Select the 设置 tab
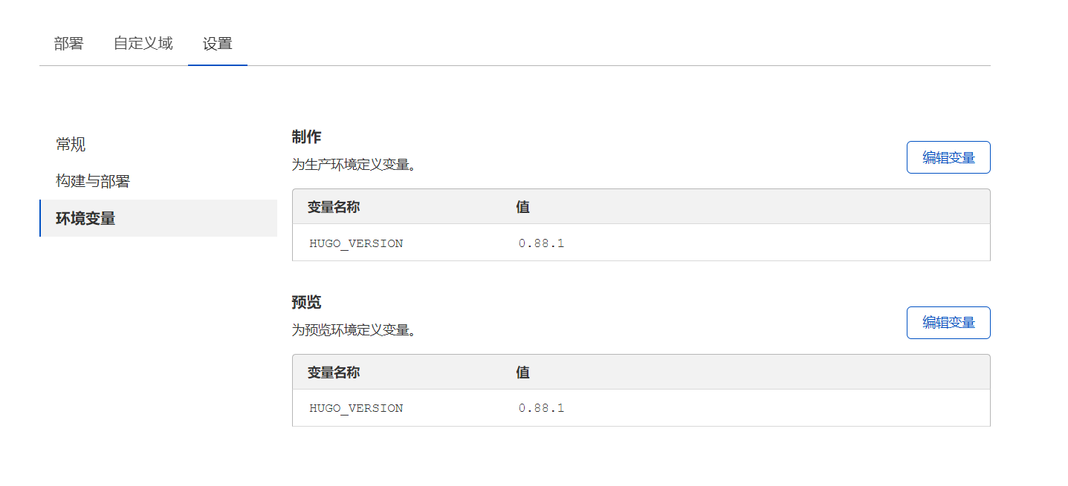The width and height of the screenshot is (1068, 486). 217,44
